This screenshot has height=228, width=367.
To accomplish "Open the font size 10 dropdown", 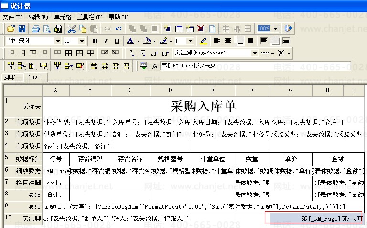I will click(82, 41).
